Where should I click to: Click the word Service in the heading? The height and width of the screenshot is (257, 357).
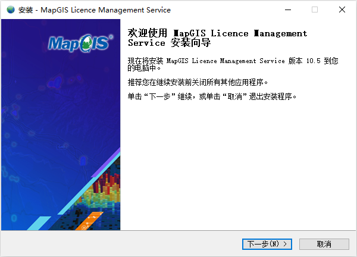coord(146,43)
